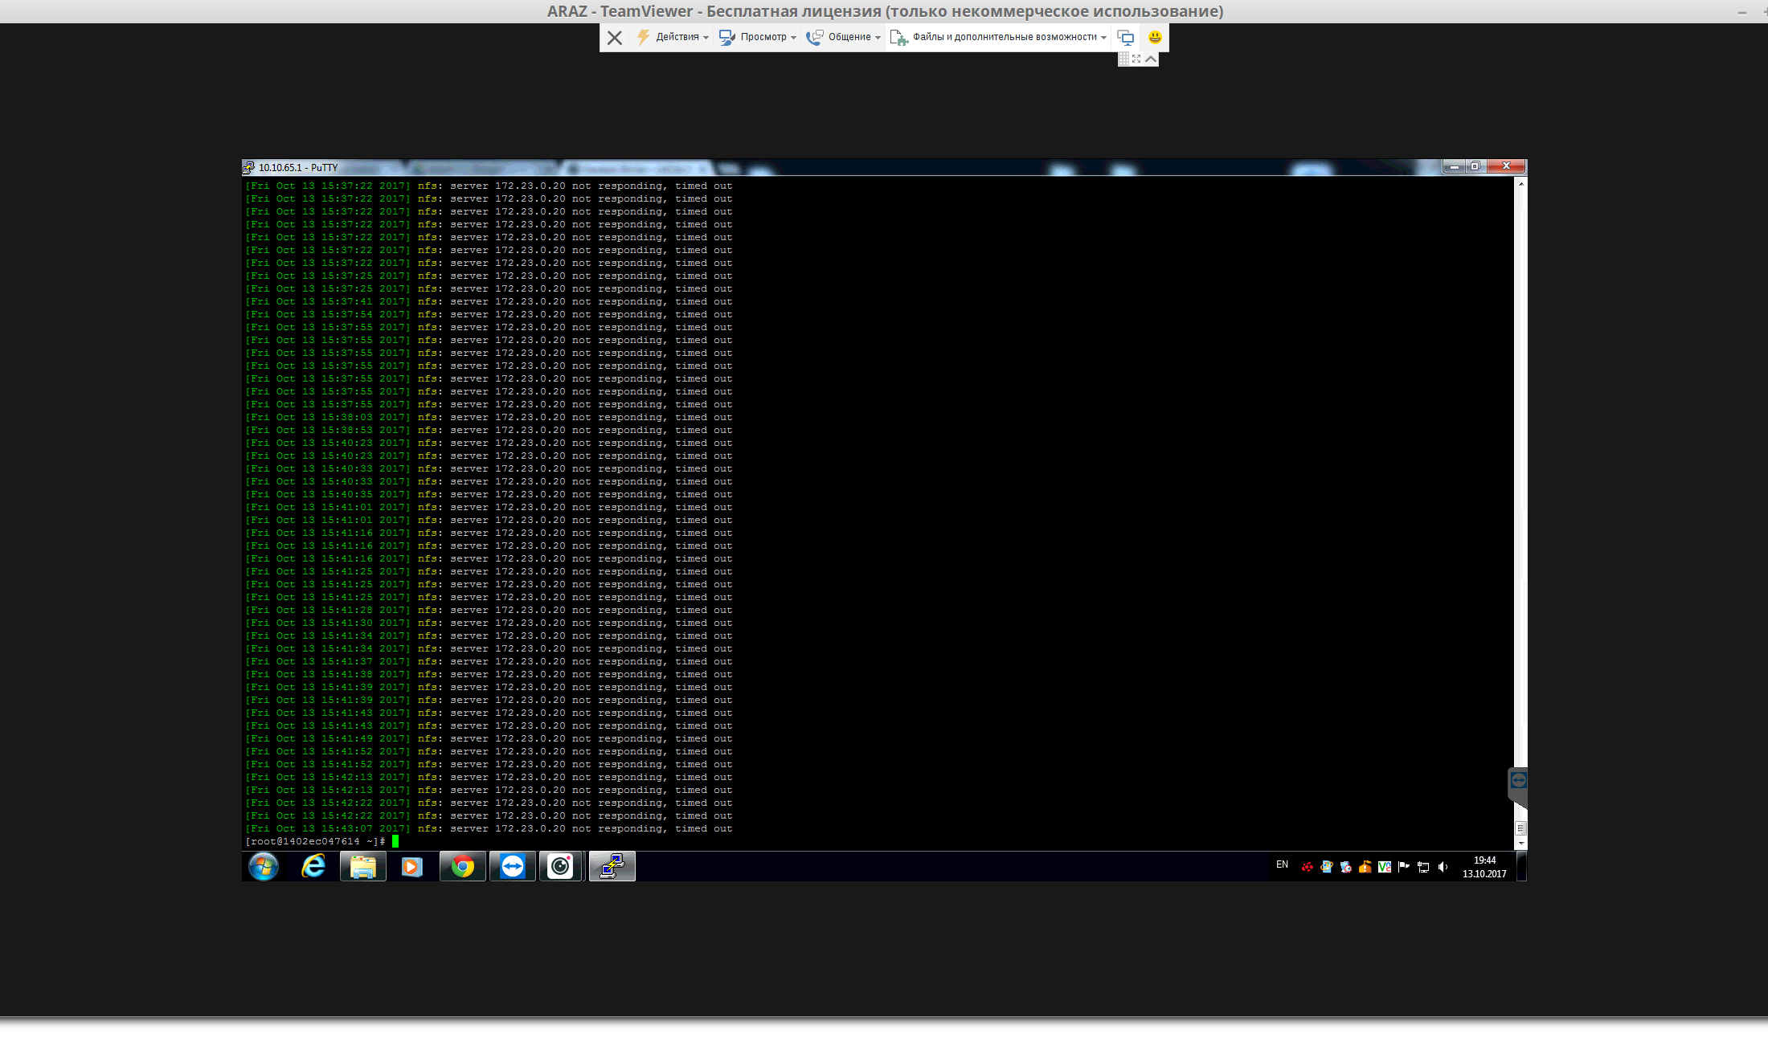Open the TeamViewer side panel tab on the right edge
Image resolution: width=1768 pixels, height=1038 pixels.
1518,787
